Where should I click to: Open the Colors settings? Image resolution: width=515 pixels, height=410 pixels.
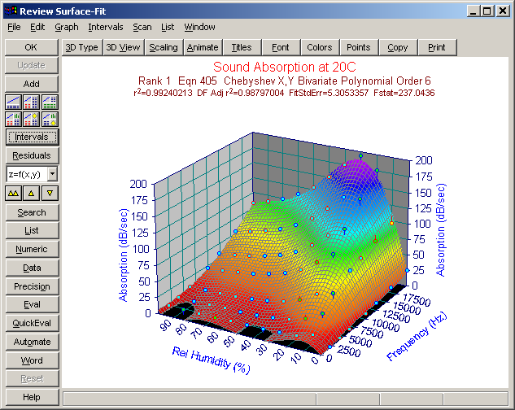coord(320,48)
